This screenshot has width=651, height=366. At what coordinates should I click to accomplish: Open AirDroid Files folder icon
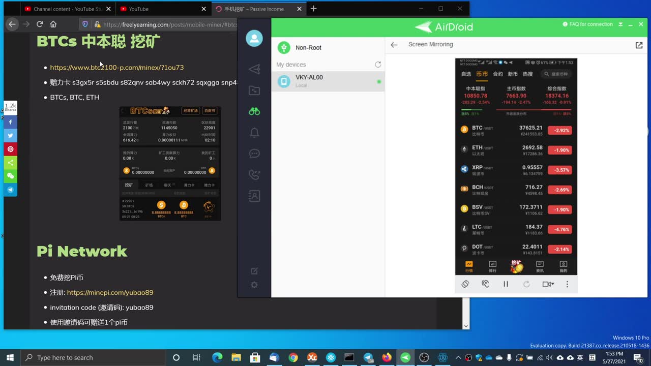tap(254, 90)
